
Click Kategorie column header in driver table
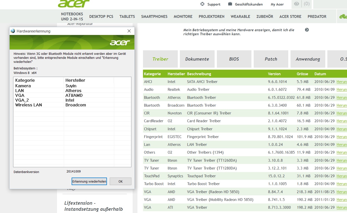pos(152,74)
